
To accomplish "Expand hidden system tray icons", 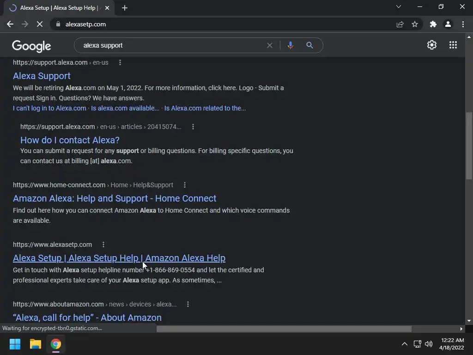I will tap(405, 344).
